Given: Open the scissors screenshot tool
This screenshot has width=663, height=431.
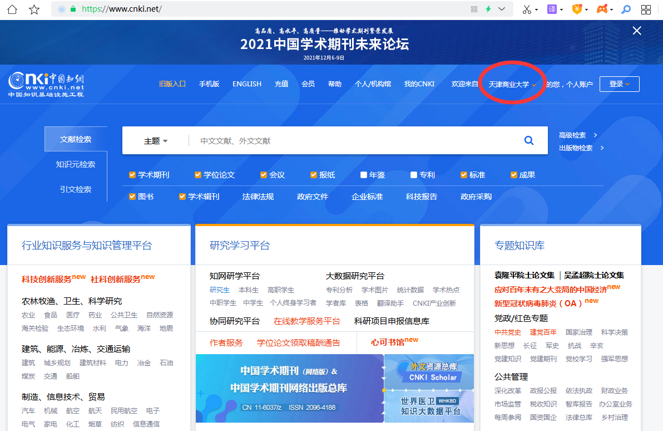Looking at the screenshot, I should click(x=527, y=9).
